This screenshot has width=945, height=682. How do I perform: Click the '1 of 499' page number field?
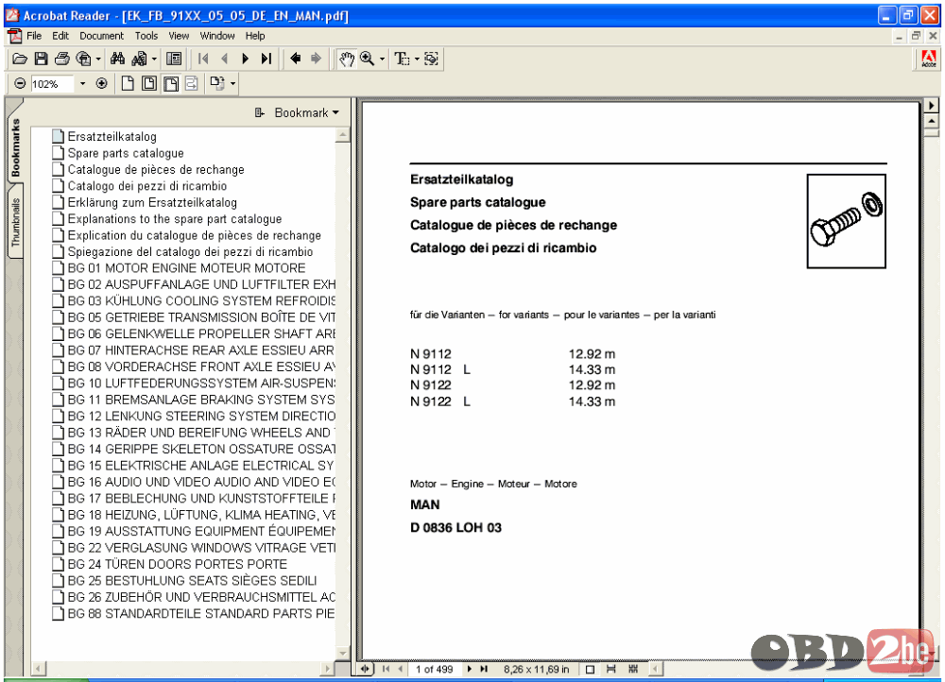[434, 669]
